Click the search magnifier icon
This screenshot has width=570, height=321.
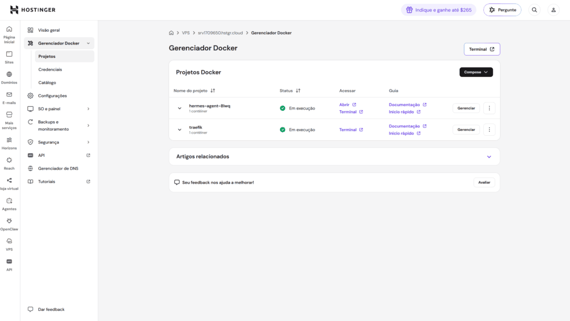click(x=534, y=10)
